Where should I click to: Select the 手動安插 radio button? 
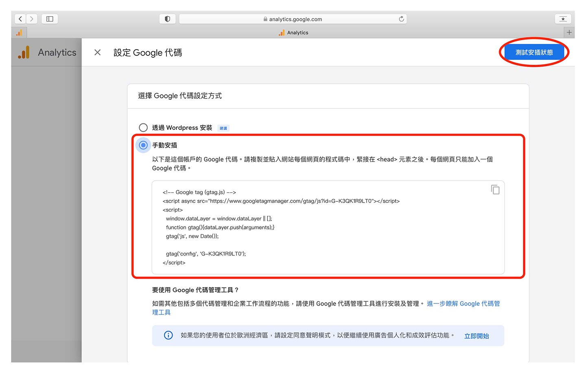coord(143,145)
